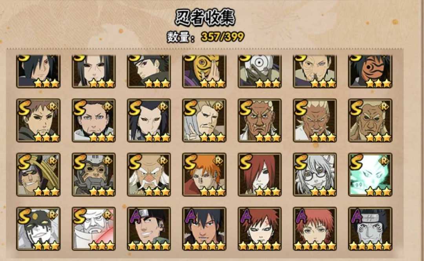Open Kabuto with glasses ninja card
Viewport: 424px width, 261px height.
click(x=315, y=174)
